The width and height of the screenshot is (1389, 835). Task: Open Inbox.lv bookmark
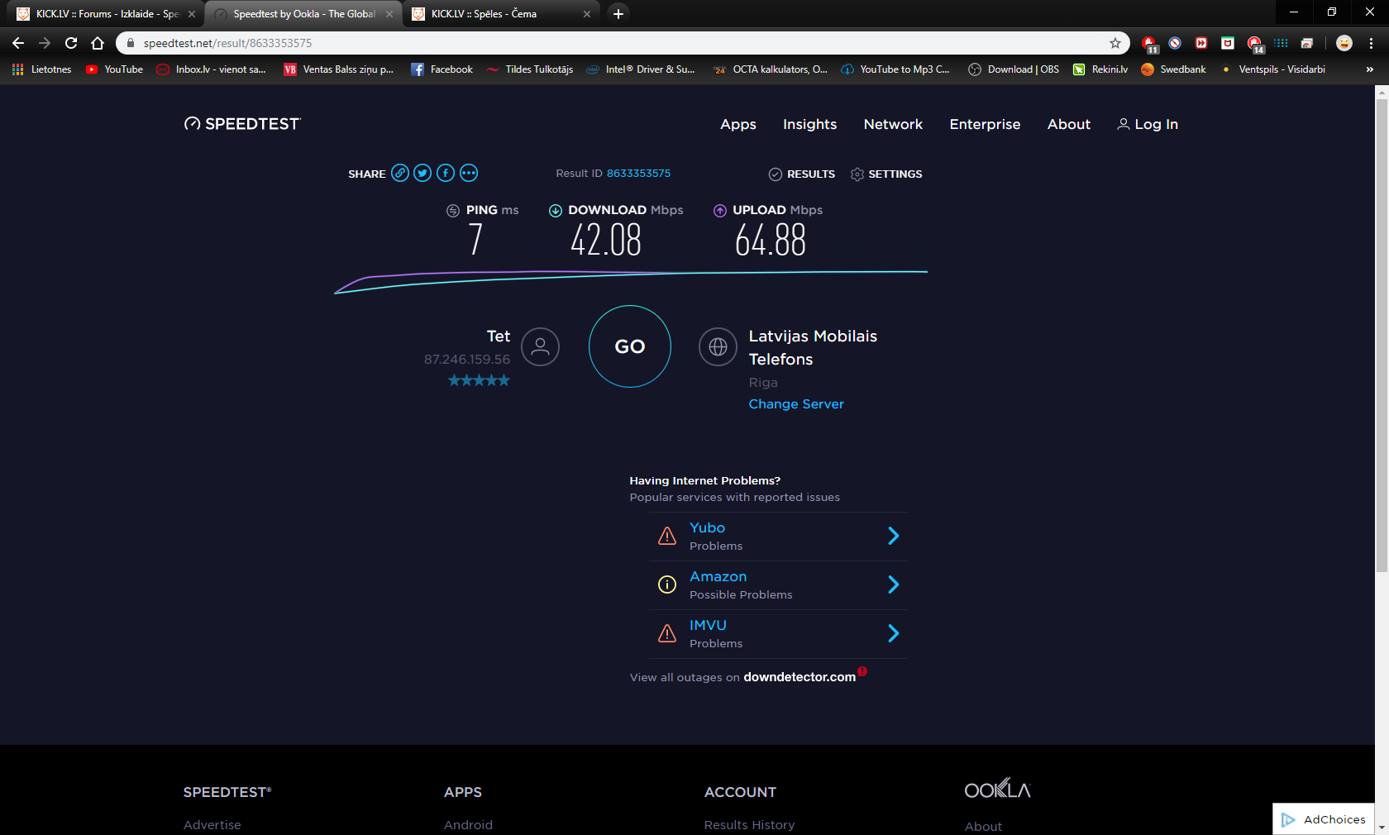(212, 69)
